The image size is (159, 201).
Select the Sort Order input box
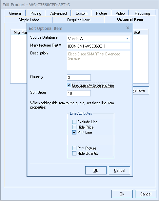[79, 93]
